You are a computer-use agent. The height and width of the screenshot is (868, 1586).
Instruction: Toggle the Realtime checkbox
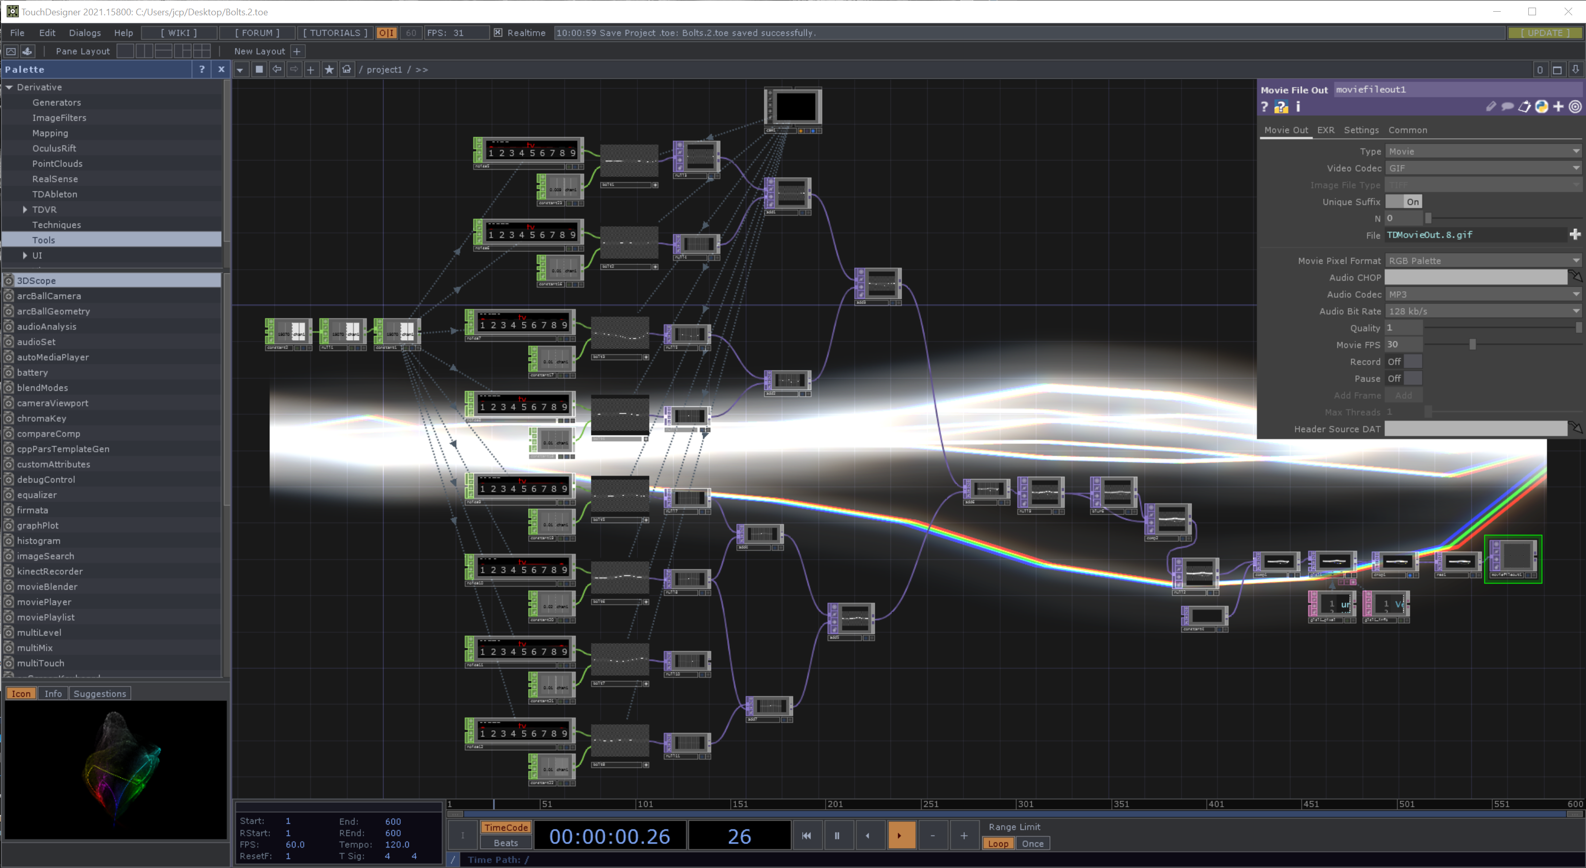point(498,33)
